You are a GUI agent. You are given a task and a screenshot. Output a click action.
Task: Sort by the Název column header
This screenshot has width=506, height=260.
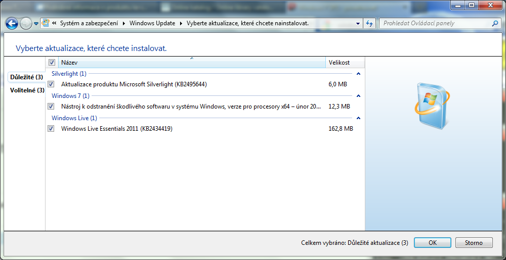192,63
